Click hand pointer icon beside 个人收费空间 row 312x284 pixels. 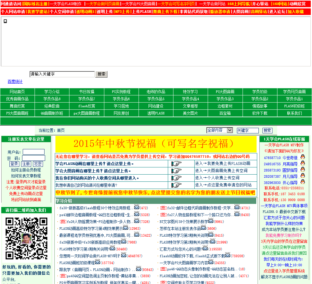(x=177, y=178)
